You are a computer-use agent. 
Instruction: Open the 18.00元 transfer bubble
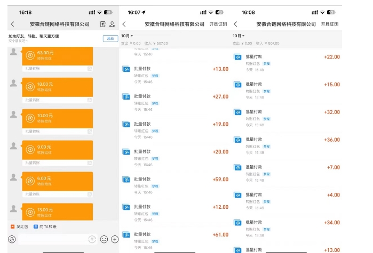tap(58, 87)
